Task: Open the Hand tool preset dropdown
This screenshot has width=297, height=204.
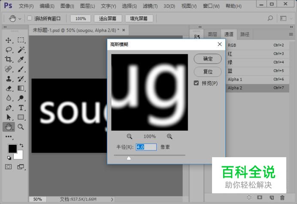Action: [x=20, y=18]
